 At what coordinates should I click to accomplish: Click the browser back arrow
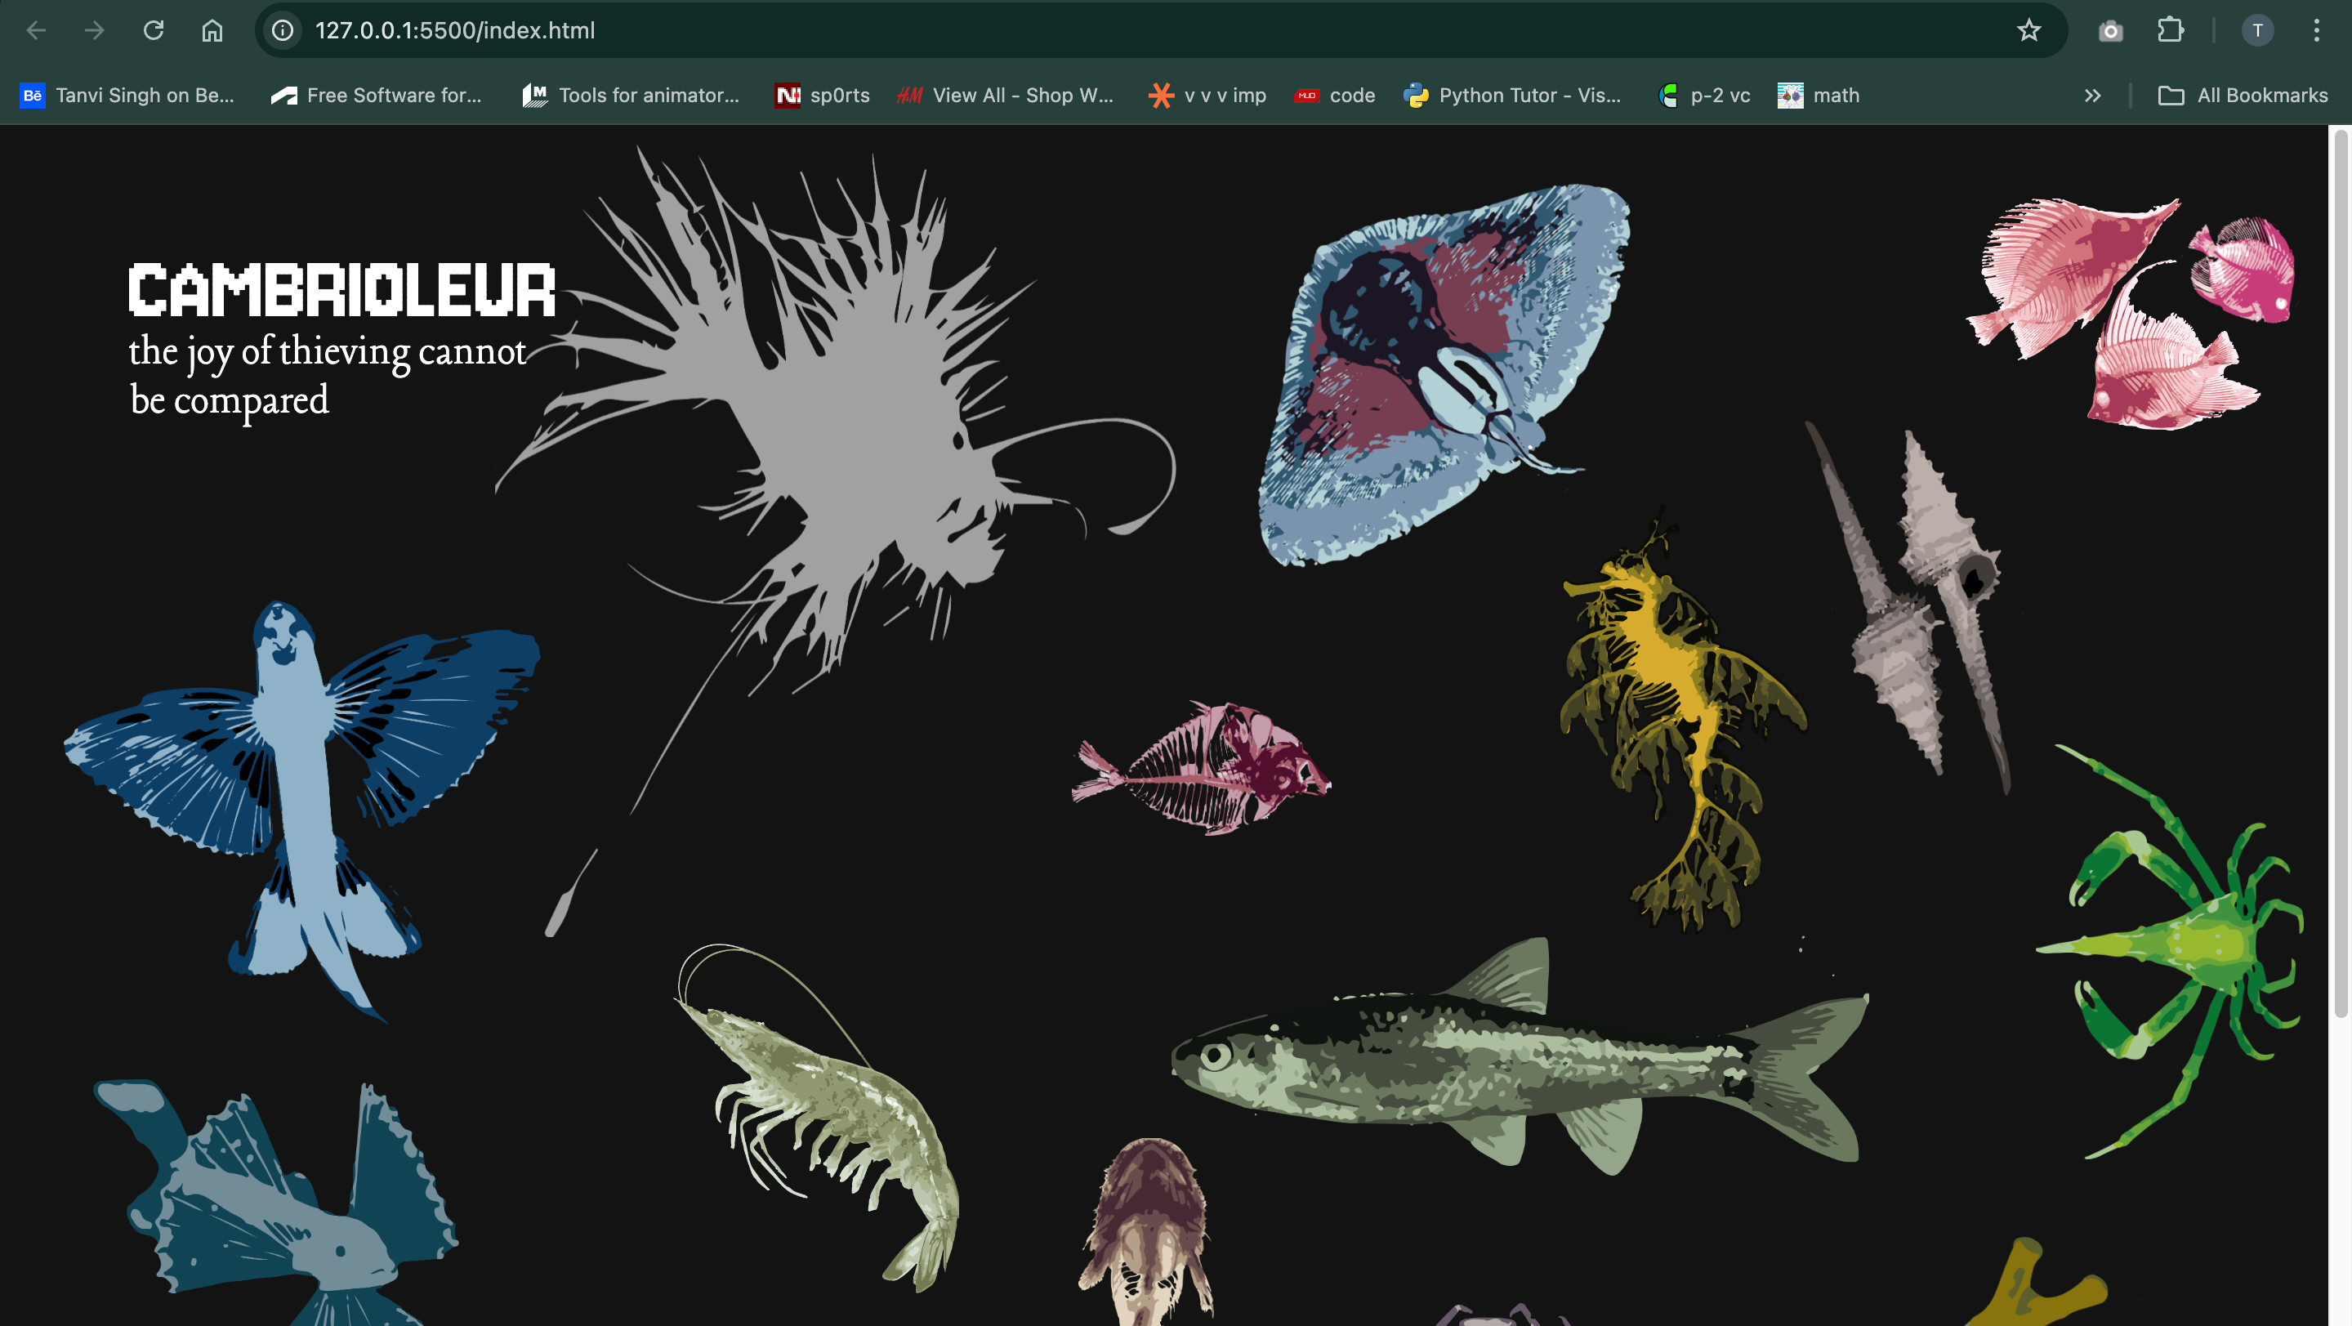(37, 30)
